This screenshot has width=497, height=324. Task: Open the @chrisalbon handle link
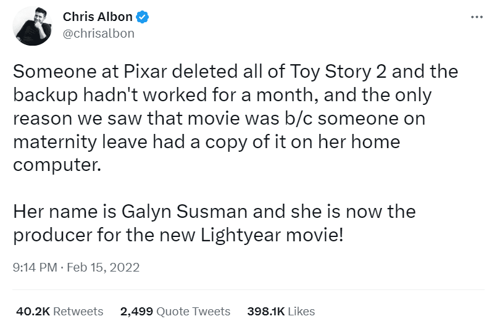[99, 33]
